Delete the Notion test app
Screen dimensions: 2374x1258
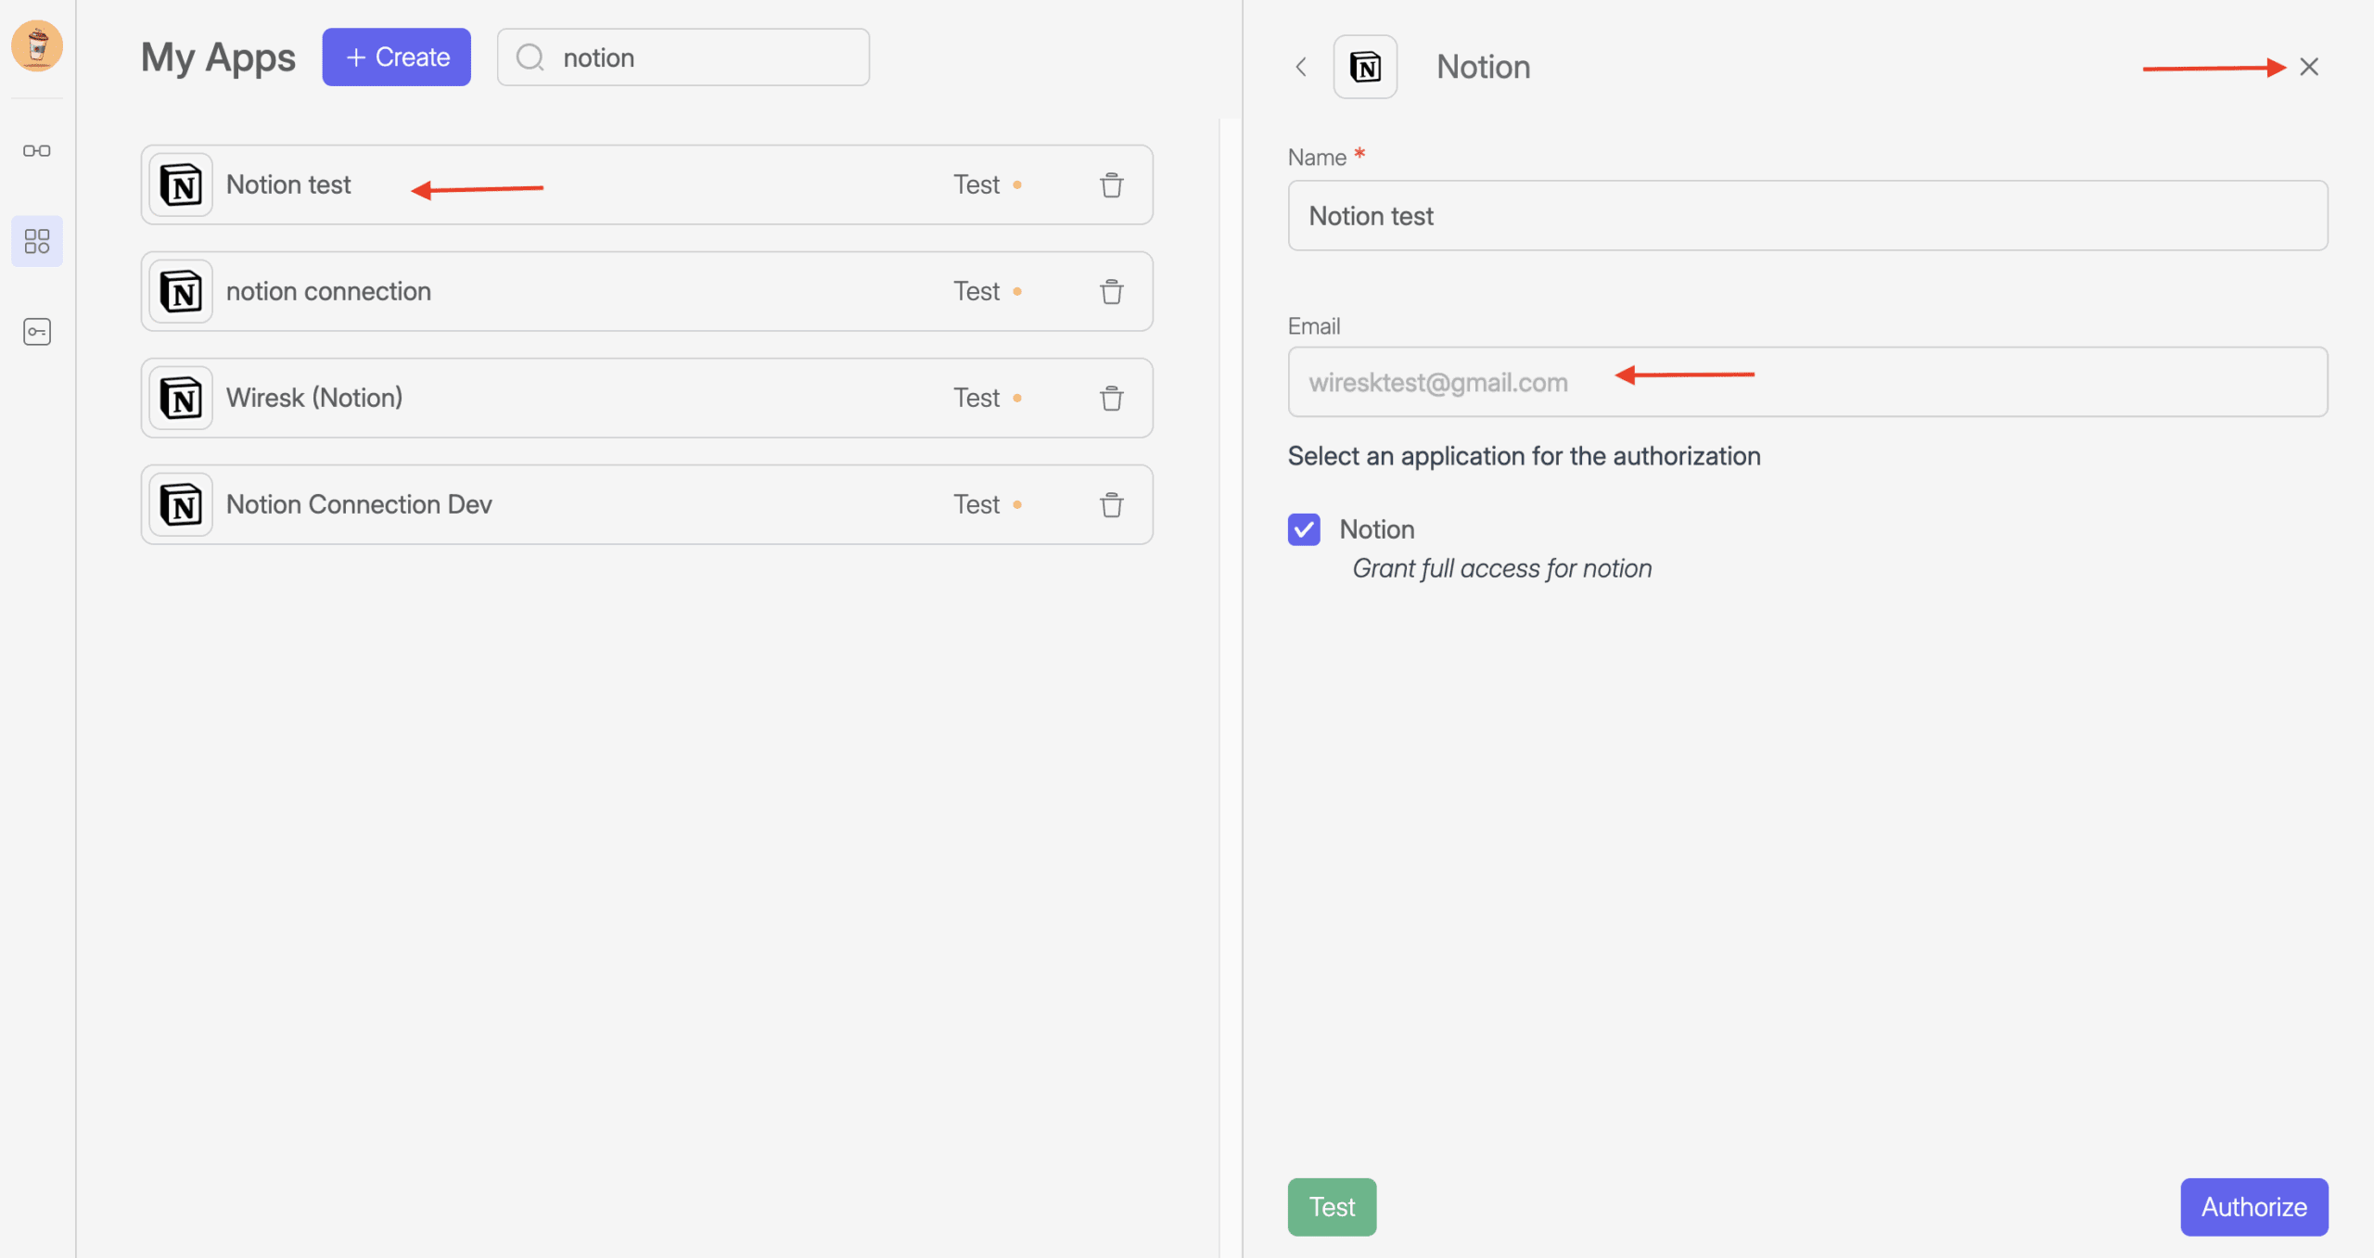pos(1111,185)
